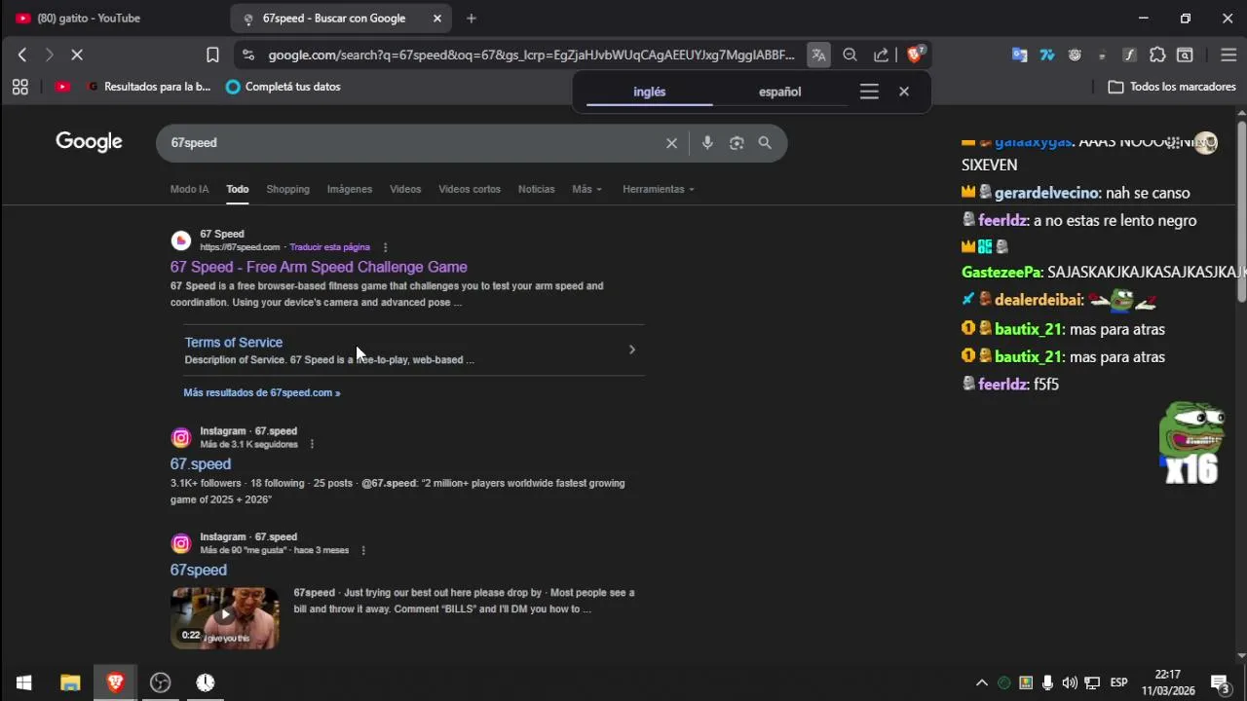Open the Extensions puzzle piece menu
Viewport: 1247px width, 701px height.
pos(1157,55)
